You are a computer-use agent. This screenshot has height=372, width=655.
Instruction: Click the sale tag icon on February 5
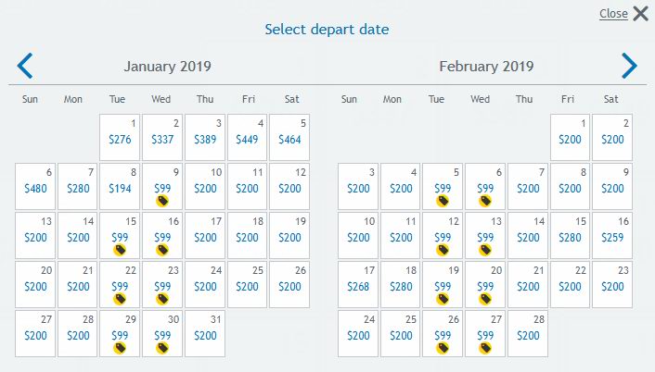[x=443, y=201]
